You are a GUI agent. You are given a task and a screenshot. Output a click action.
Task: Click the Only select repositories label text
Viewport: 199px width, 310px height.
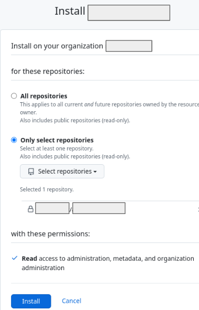[x=57, y=140]
